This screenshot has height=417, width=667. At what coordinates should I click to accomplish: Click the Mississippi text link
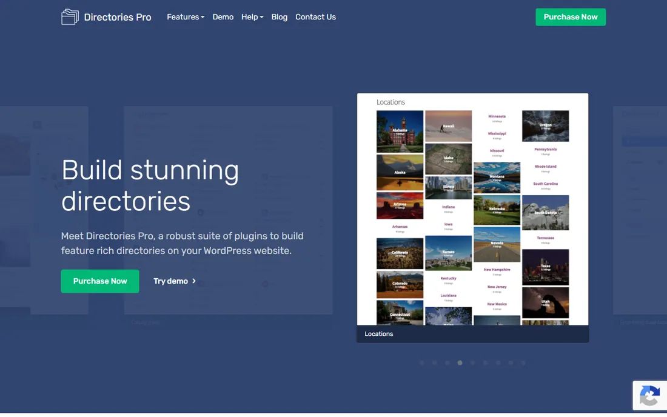pyautogui.click(x=497, y=133)
